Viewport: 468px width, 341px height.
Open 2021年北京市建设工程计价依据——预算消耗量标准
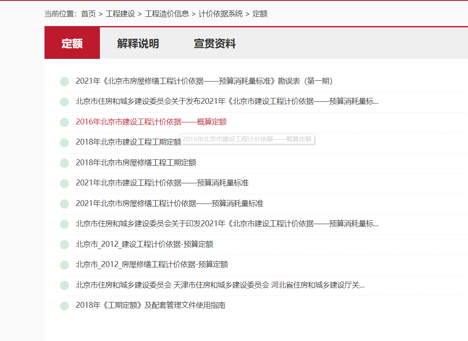pos(162,183)
